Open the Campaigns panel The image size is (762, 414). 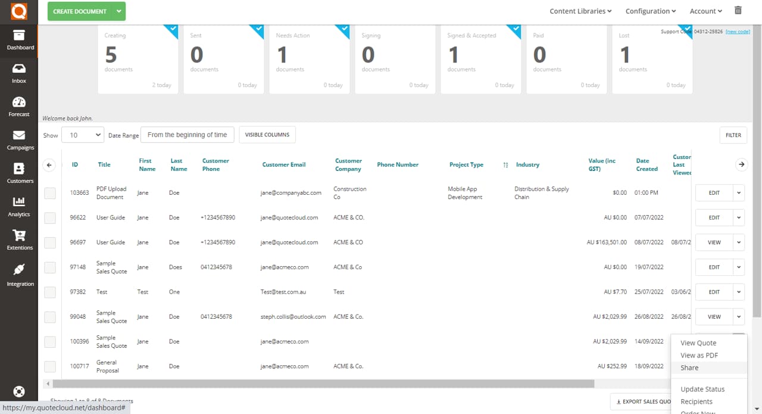[x=19, y=138]
